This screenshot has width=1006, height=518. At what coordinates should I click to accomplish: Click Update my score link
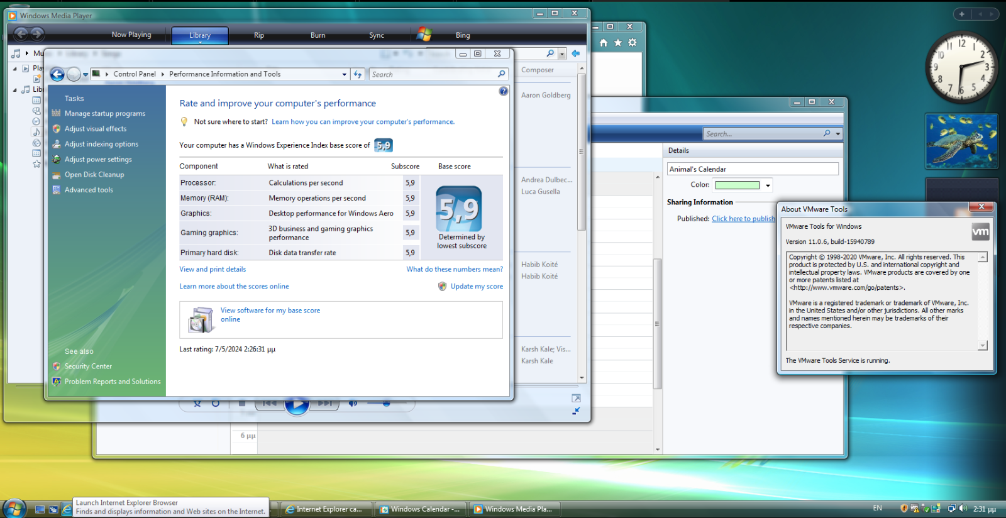tap(477, 287)
